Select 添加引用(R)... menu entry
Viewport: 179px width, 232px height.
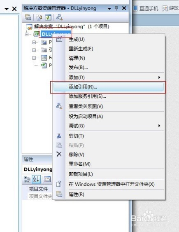[x=109, y=87]
